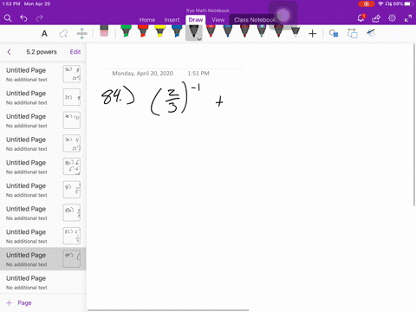Screen dimensions: 416x312
Task: Open the Ink to Math tool
Action: pyautogui.click(x=371, y=33)
